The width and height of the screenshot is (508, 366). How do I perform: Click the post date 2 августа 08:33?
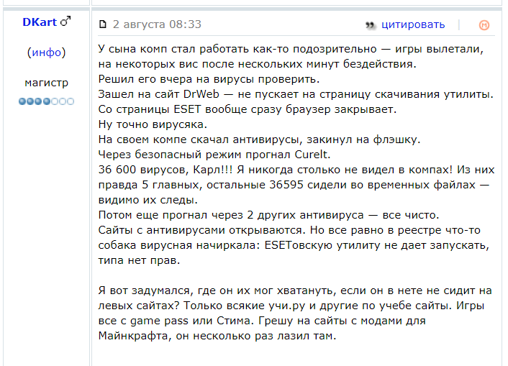click(157, 25)
